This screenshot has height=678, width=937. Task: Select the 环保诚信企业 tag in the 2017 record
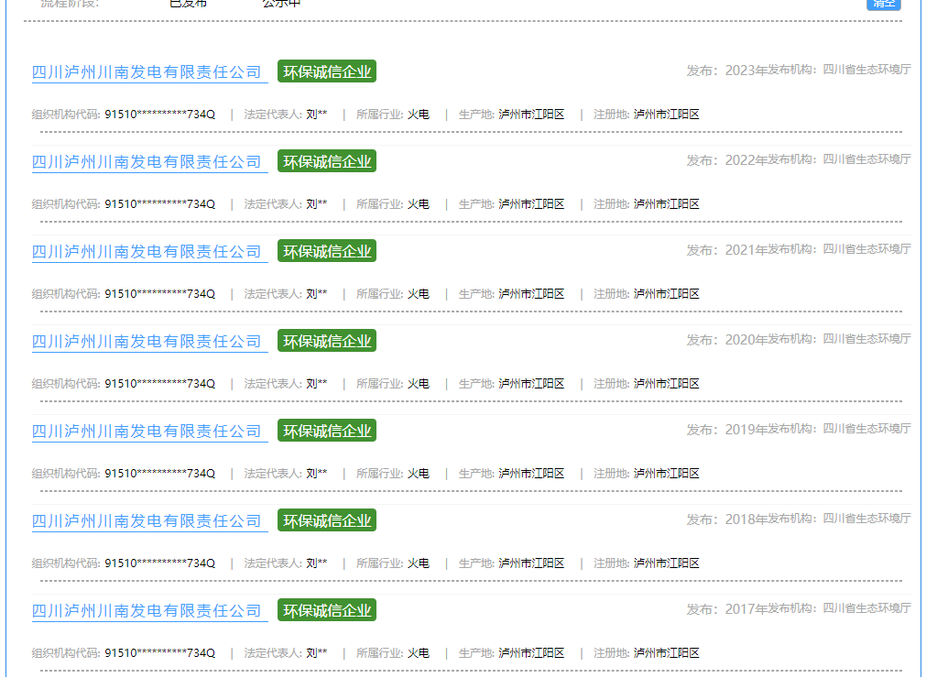(x=327, y=611)
